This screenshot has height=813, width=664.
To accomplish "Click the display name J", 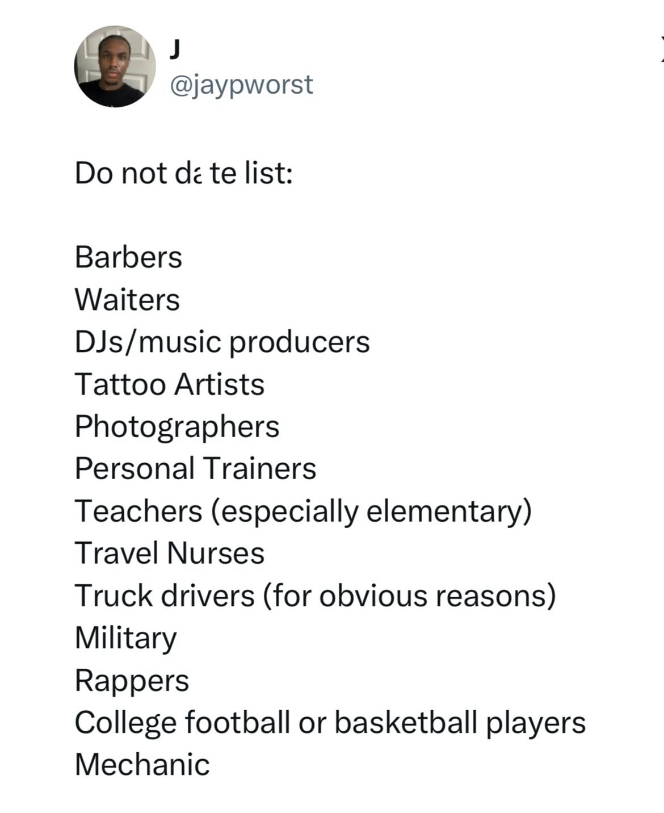I will pyautogui.click(x=175, y=51).
